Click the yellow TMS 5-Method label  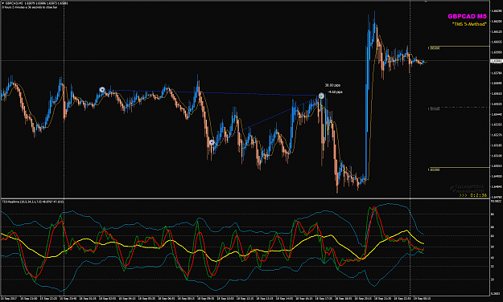pos(469,24)
